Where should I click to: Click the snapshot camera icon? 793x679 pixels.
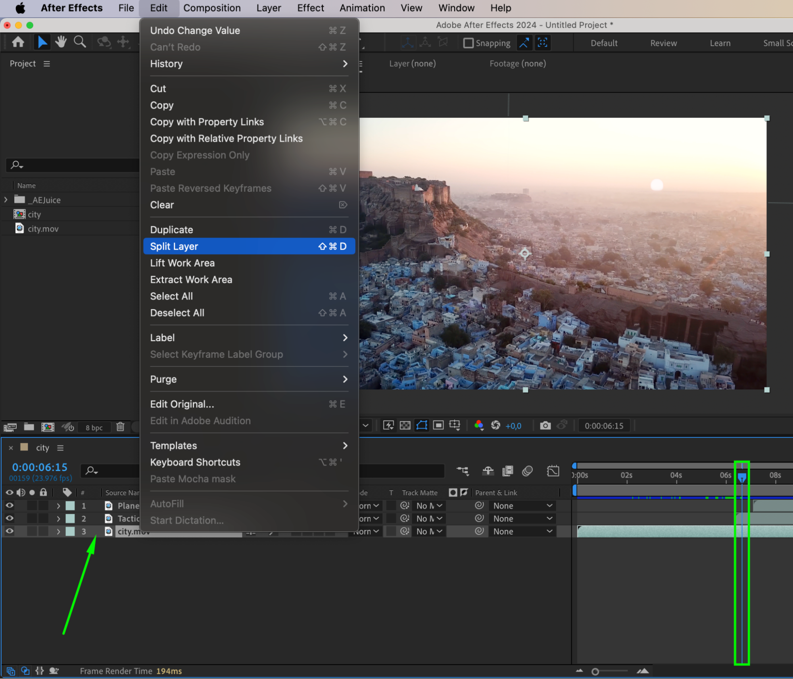click(x=545, y=426)
